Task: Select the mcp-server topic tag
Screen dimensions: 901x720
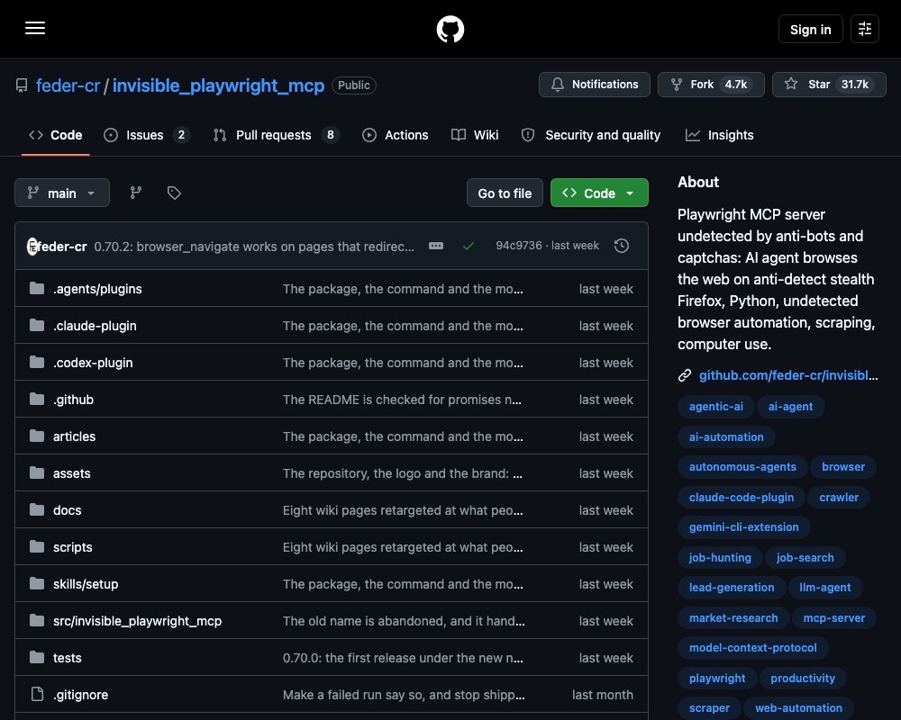Action: click(x=833, y=617)
